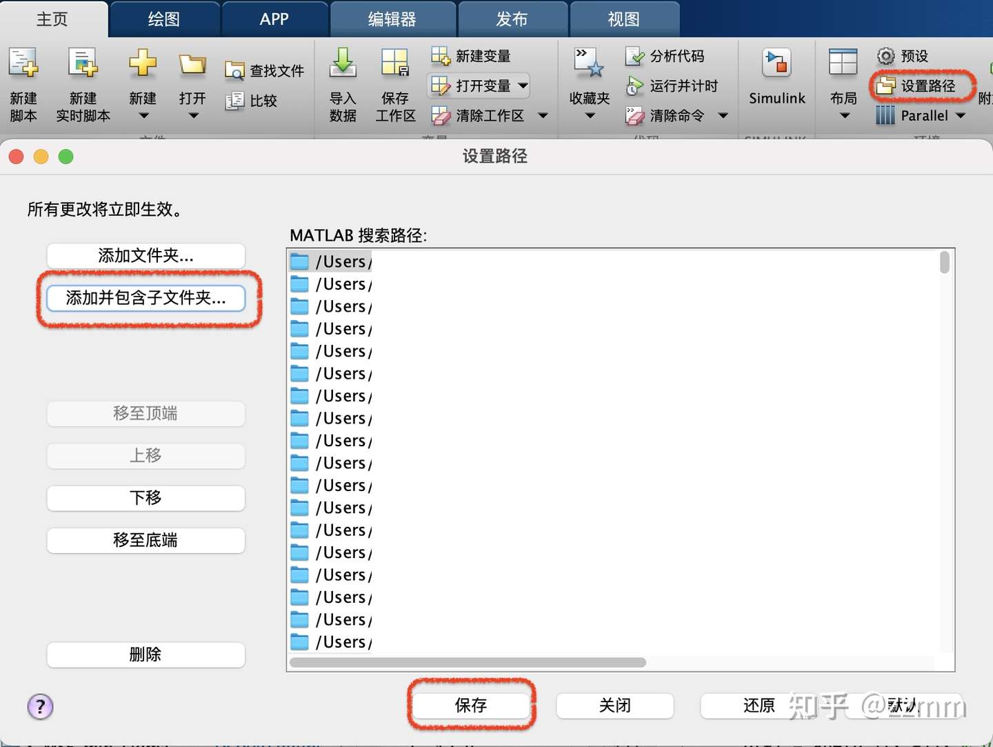Click the New Live Script (新建实时脚本) icon
This screenshot has width=993, height=747.
83,63
